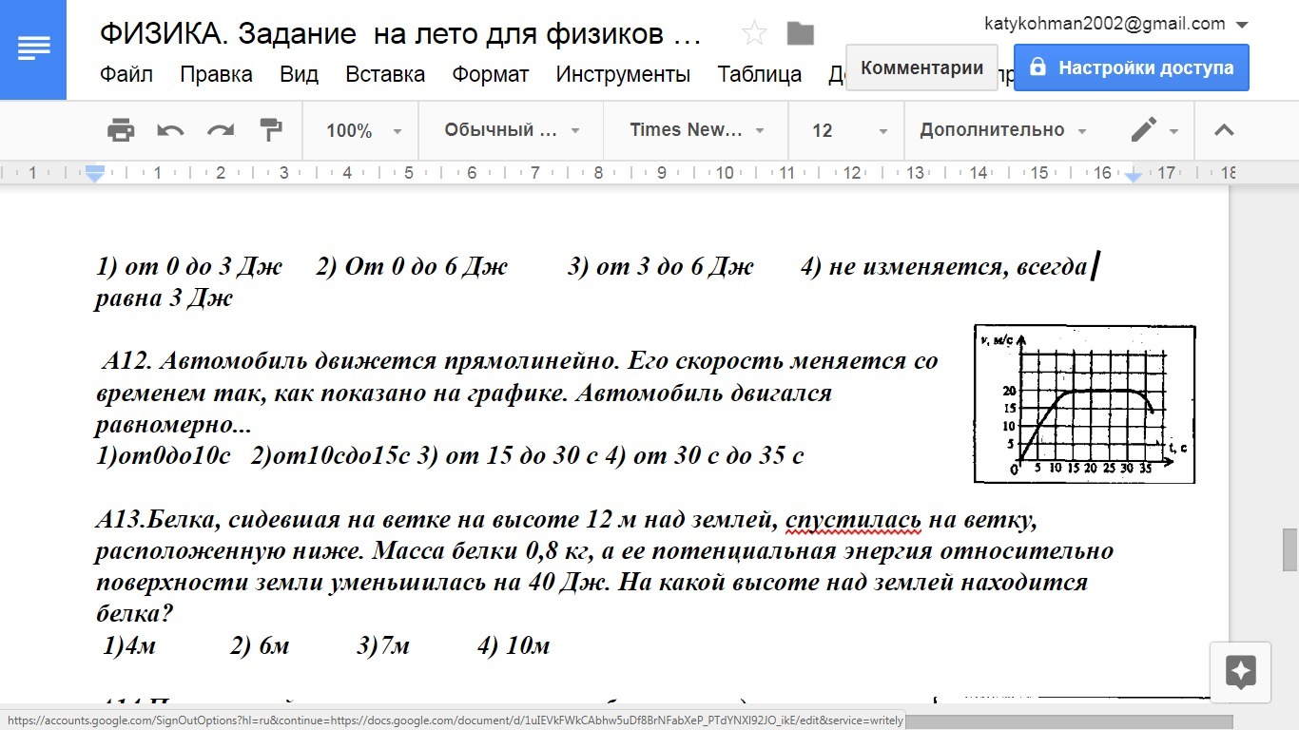Screen dimensions: 1299x730
Task: Expand the Times New font dropdown
Action: [697, 130]
